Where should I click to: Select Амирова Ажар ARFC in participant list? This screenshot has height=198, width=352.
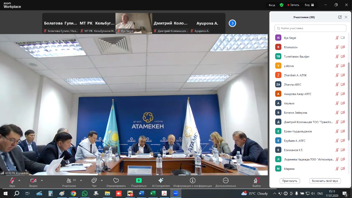coord(310,94)
